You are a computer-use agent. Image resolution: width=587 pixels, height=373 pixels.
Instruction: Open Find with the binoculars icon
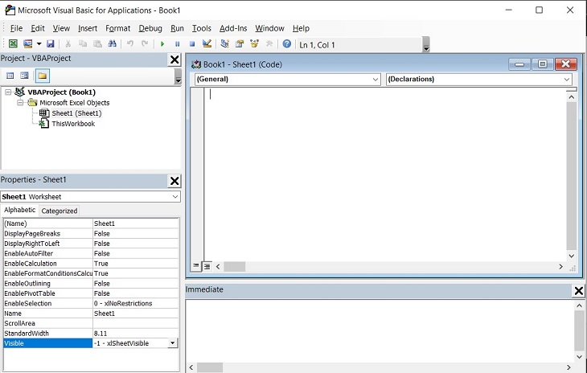[112, 43]
